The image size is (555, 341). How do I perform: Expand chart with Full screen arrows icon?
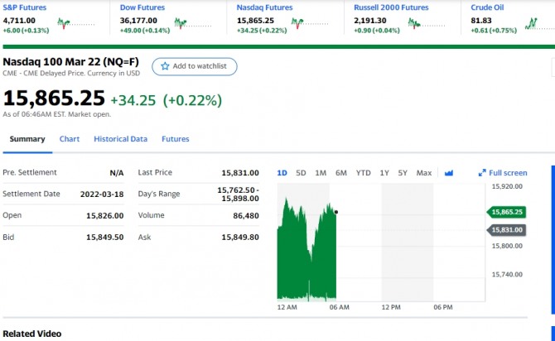click(x=482, y=173)
